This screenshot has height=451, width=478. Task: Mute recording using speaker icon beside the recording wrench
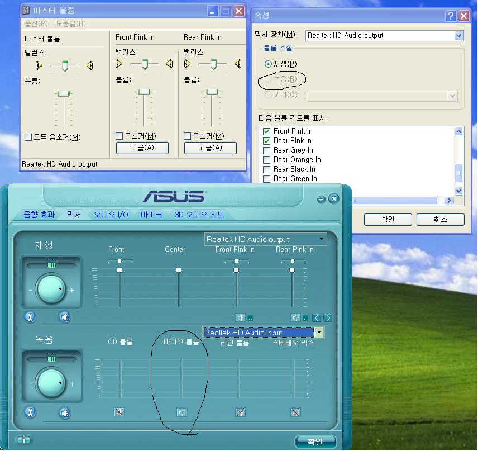[65, 413]
